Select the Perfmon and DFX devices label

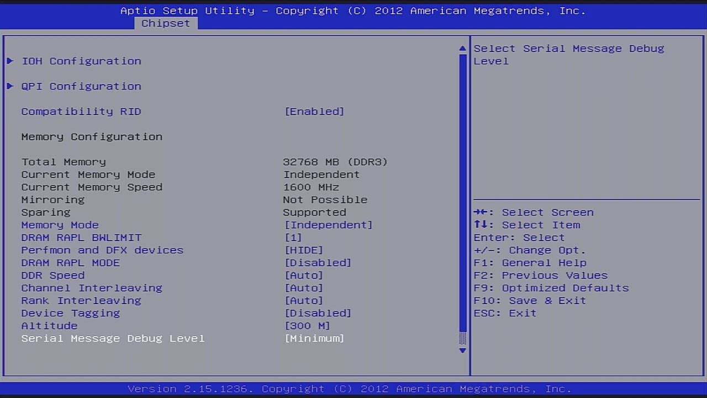coord(102,250)
